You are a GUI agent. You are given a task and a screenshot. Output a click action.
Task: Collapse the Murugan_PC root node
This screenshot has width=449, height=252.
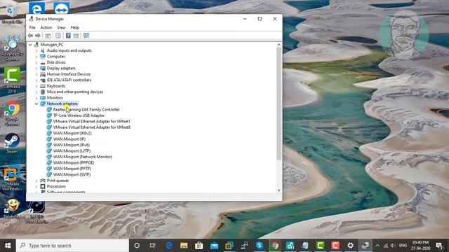pyautogui.click(x=30, y=45)
